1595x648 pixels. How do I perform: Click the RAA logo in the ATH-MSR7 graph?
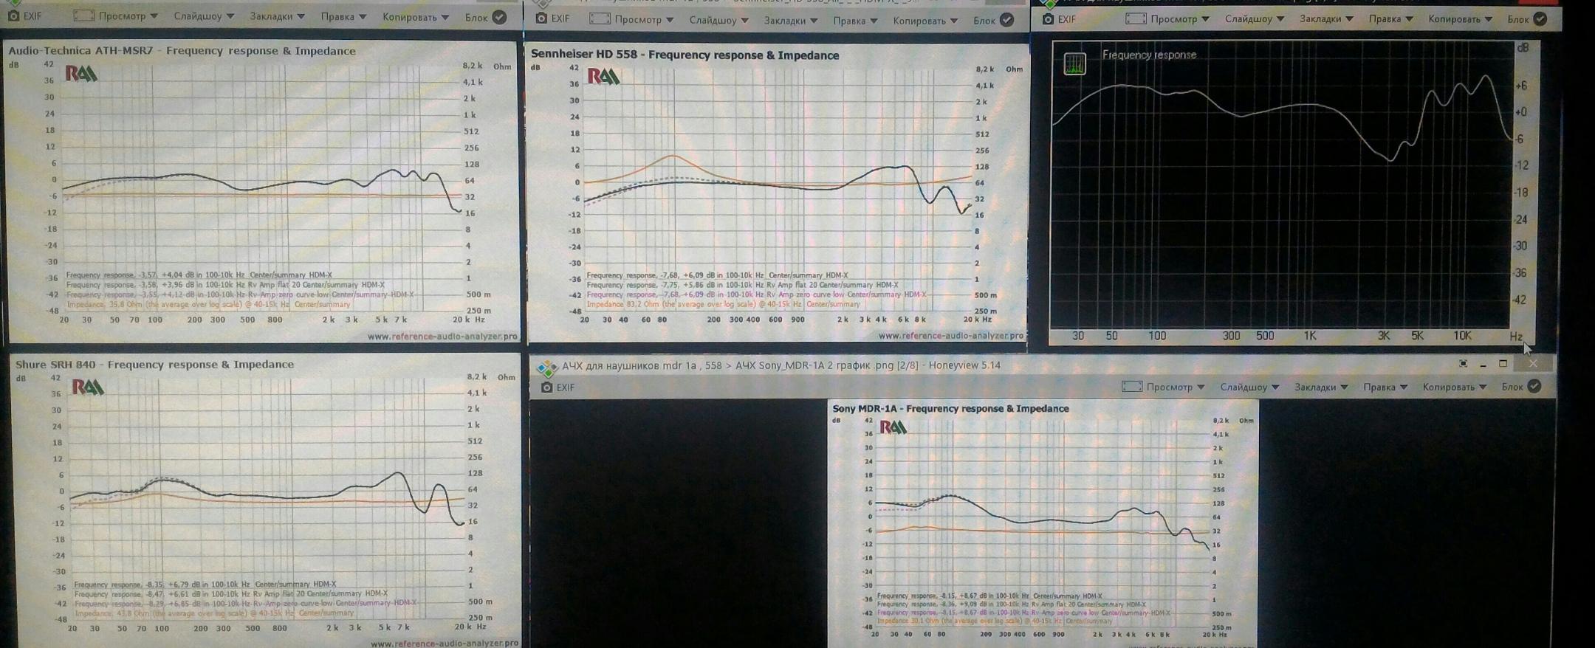pyautogui.click(x=80, y=73)
